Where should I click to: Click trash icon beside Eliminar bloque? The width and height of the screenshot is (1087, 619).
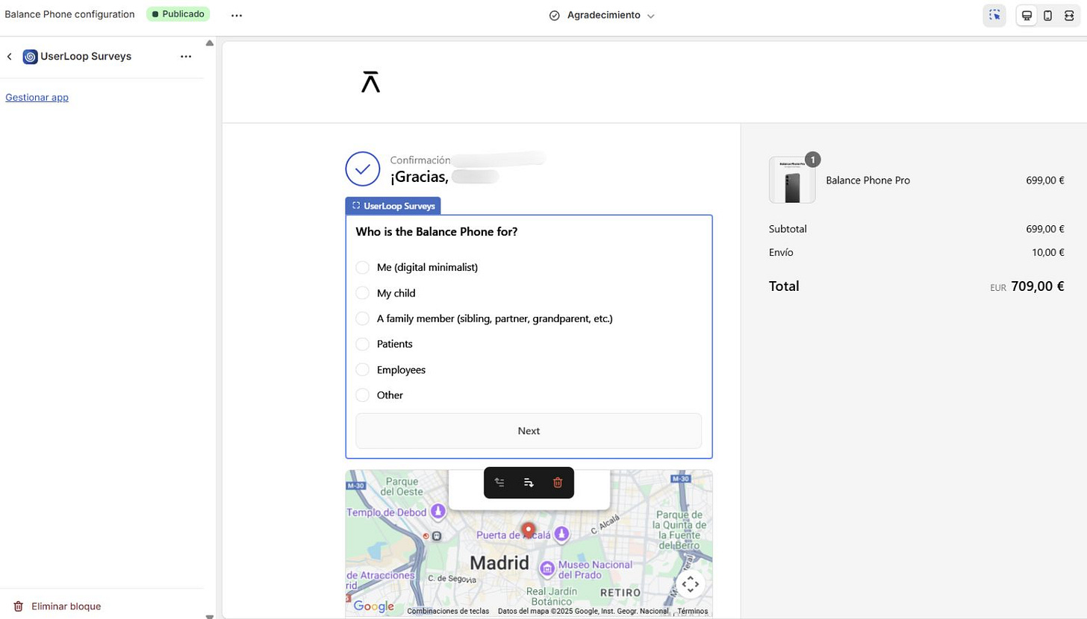[19, 606]
